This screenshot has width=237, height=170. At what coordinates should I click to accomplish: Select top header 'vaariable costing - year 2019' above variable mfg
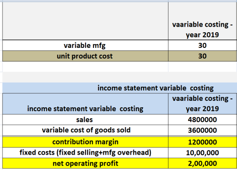(202, 21)
